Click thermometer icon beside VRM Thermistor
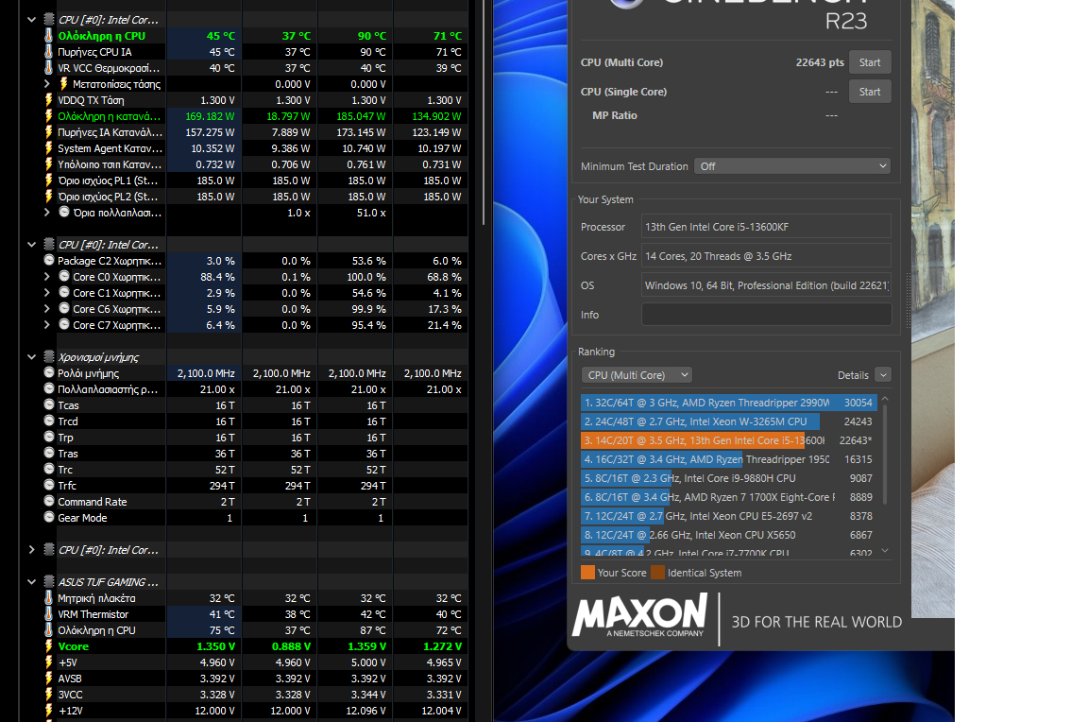1088x722 pixels. 48,613
